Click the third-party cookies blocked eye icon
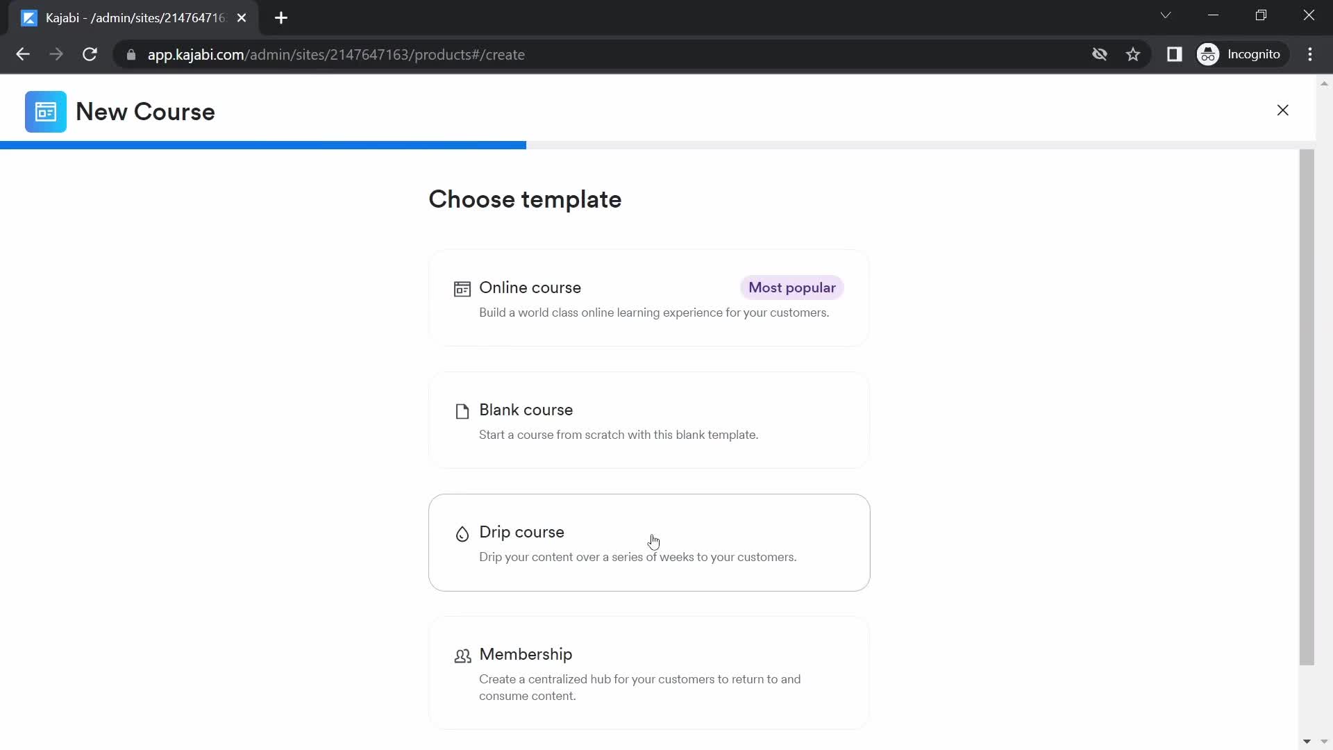1333x750 pixels. click(1099, 54)
